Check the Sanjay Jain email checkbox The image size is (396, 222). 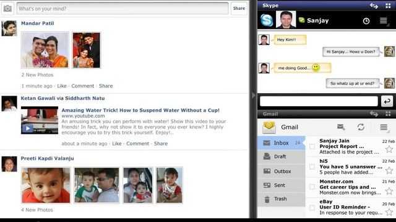point(312,146)
